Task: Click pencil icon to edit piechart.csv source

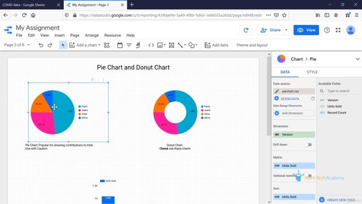Action: pos(277,91)
